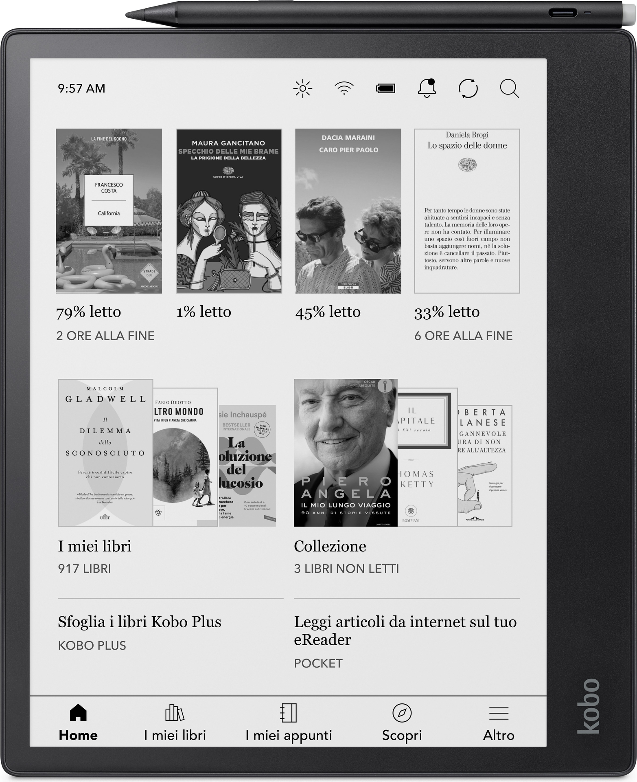The image size is (637, 782).
Task: Tap the Home house icon
Action: pyautogui.click(x=78, y=713)
